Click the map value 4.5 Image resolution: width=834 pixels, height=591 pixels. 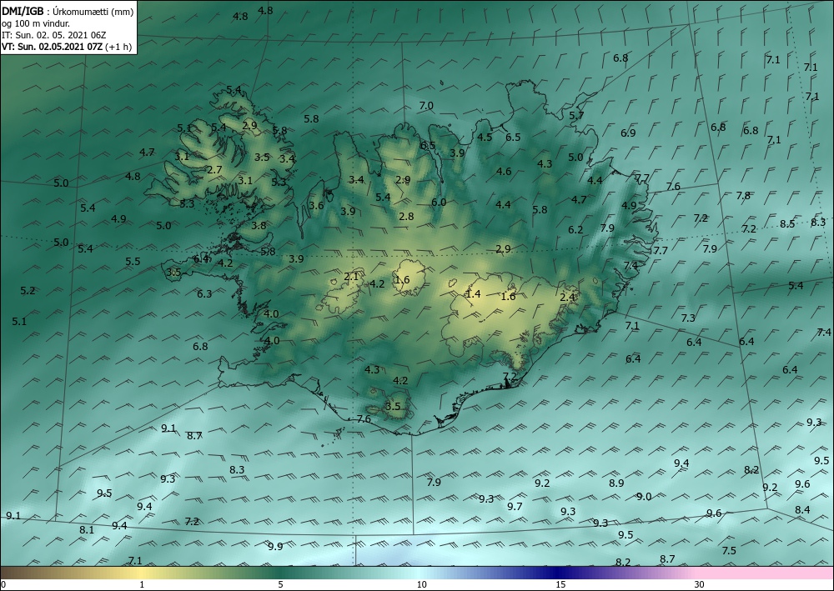(x=485, y=137)
